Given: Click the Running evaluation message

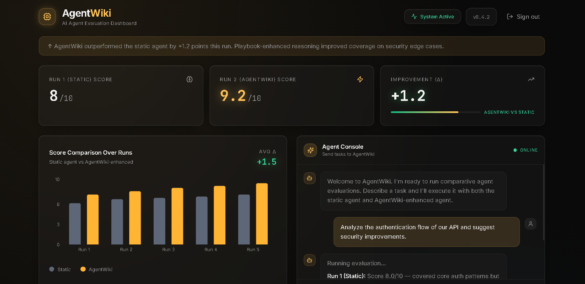Looking at the screenshot, I should (x=413, y=266).
